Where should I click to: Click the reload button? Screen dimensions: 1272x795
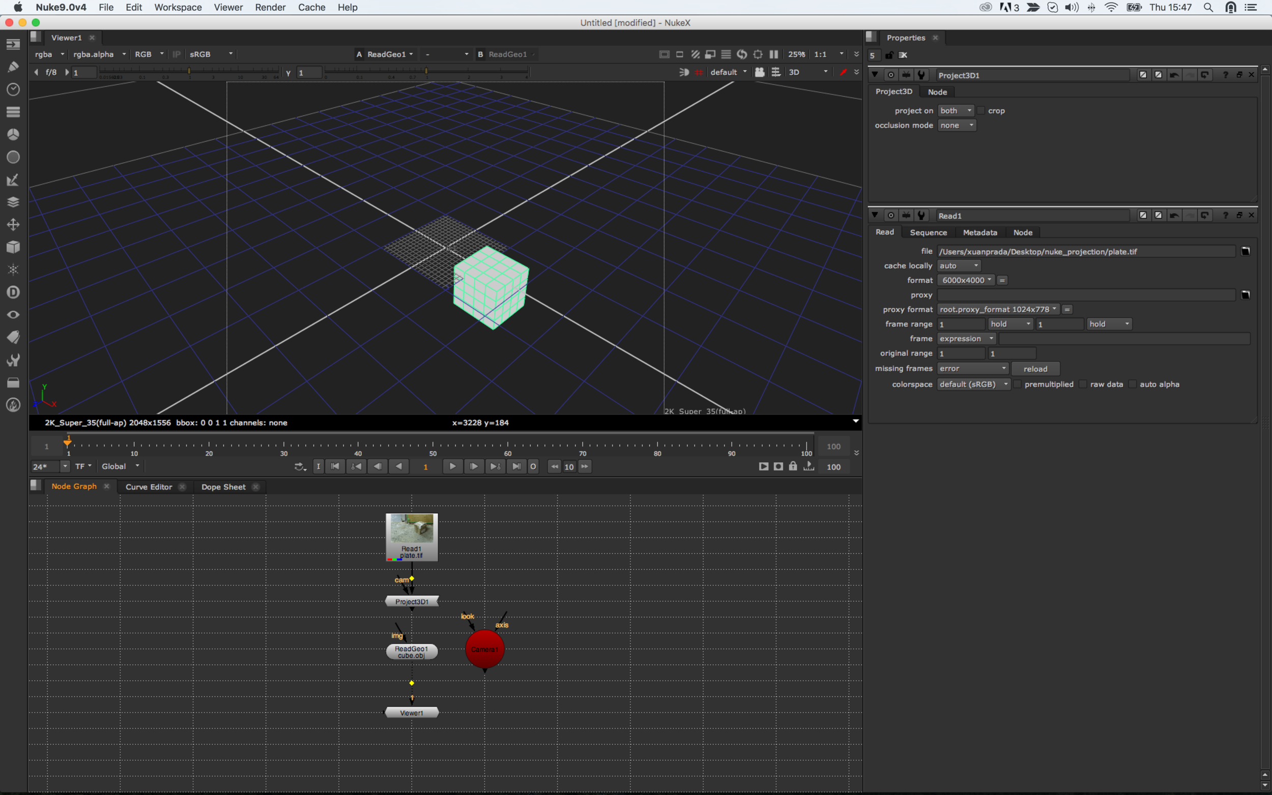[1035, 369]
